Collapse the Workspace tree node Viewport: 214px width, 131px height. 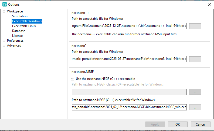coord(4,11)
